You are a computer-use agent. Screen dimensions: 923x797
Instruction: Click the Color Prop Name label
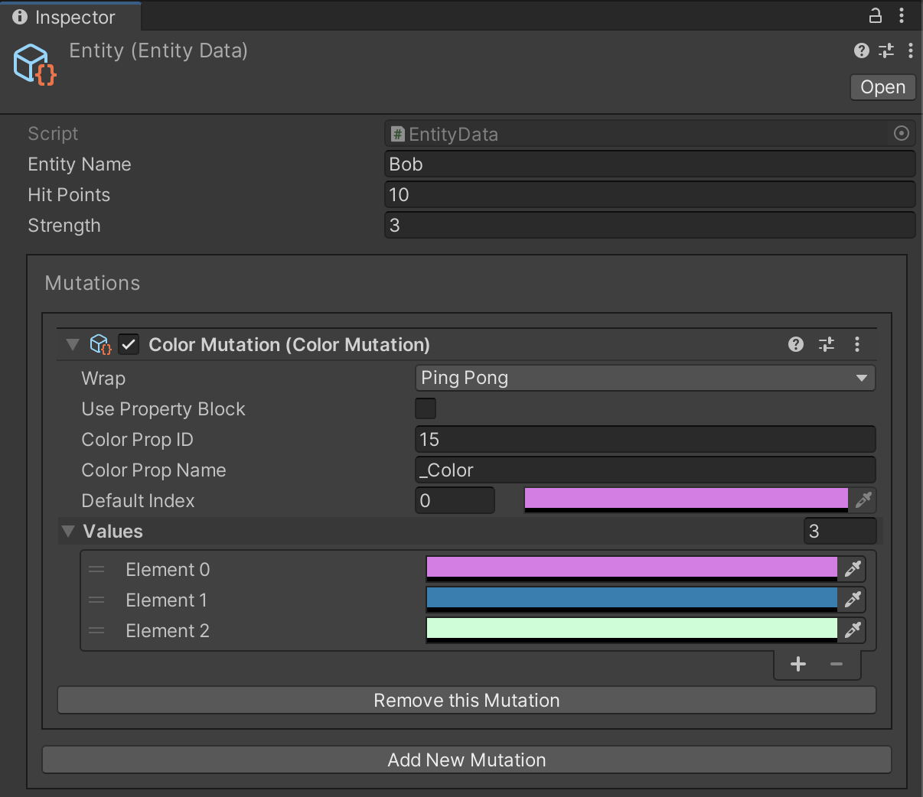click(154, 470)
